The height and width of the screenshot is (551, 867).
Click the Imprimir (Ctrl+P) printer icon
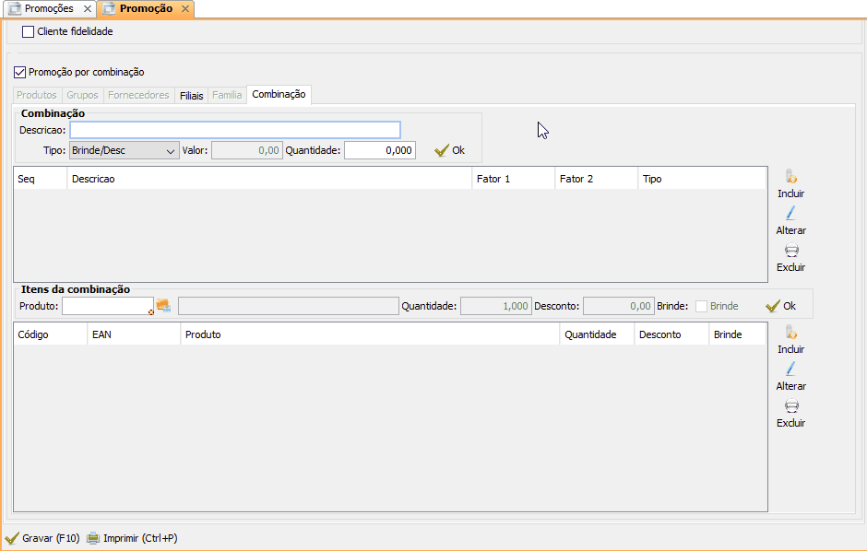click(x=93, y=538)
